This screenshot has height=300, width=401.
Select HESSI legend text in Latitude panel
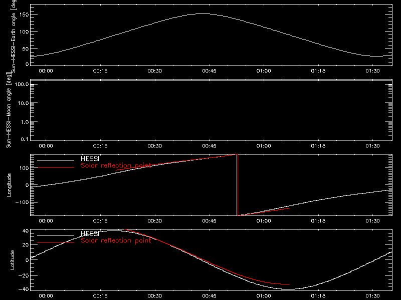click(x=90, y=233)
